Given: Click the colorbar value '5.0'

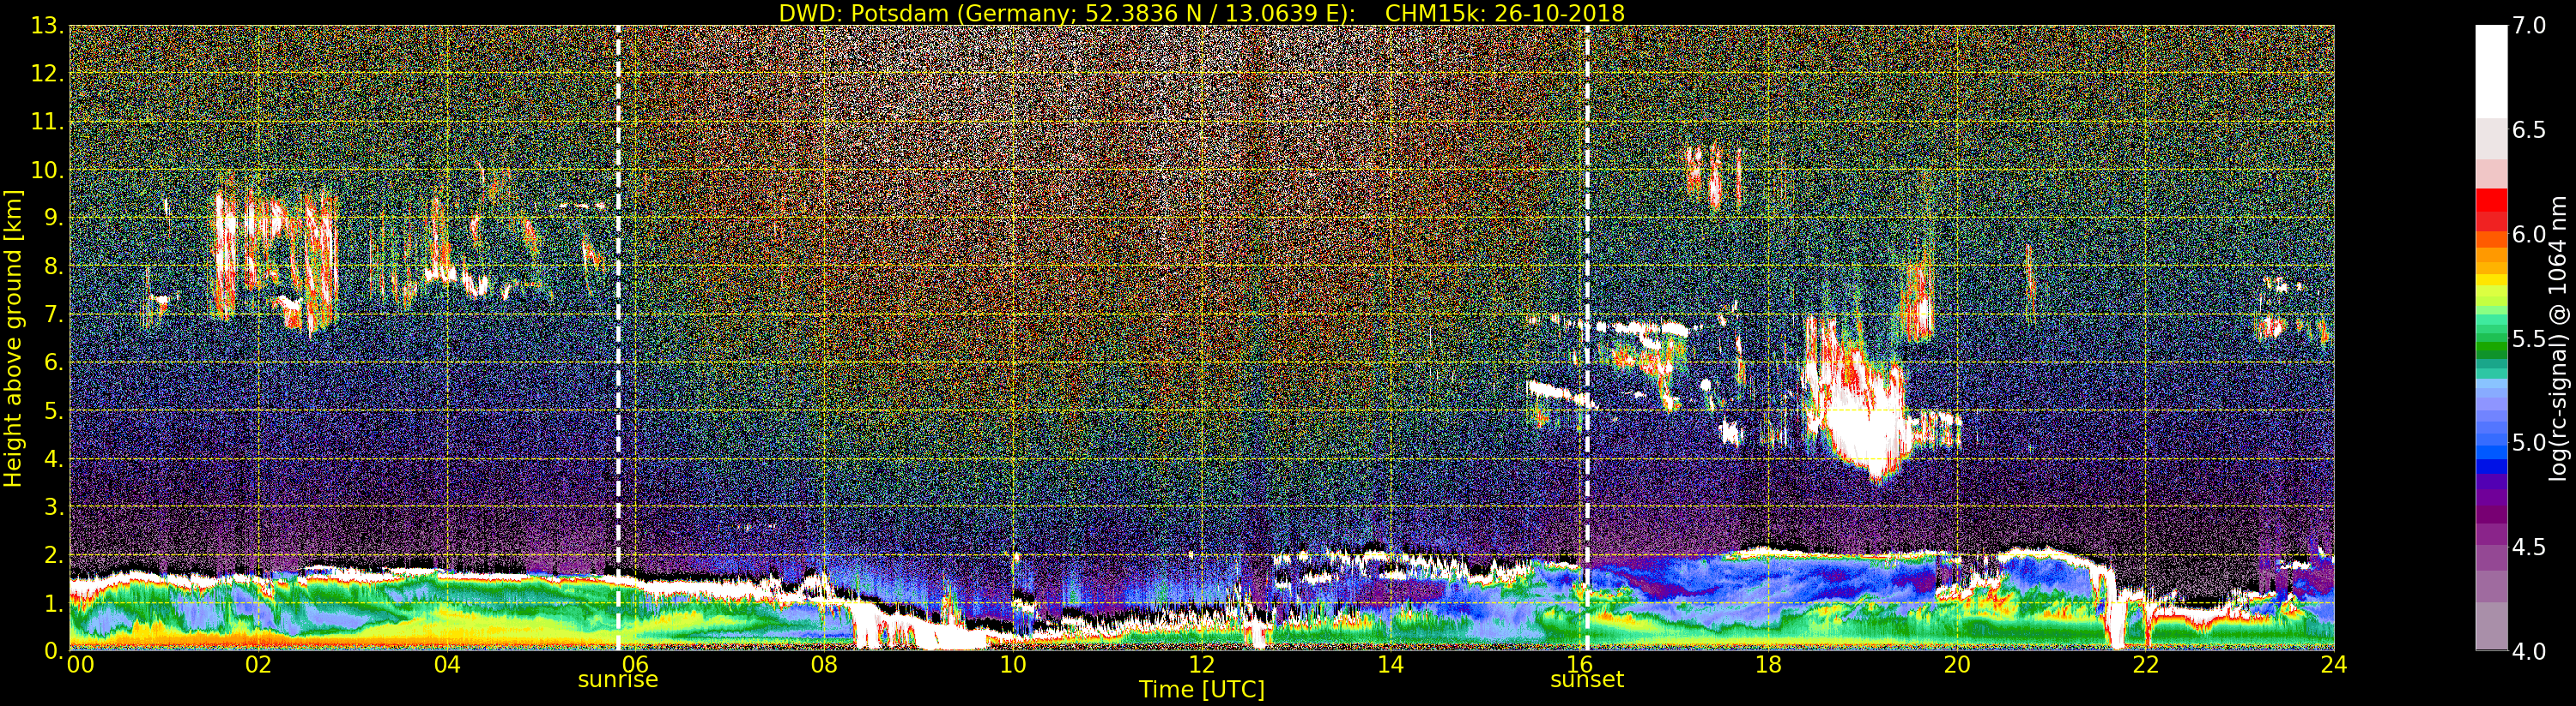Looking at the screenshot, I should point(2530,442).
